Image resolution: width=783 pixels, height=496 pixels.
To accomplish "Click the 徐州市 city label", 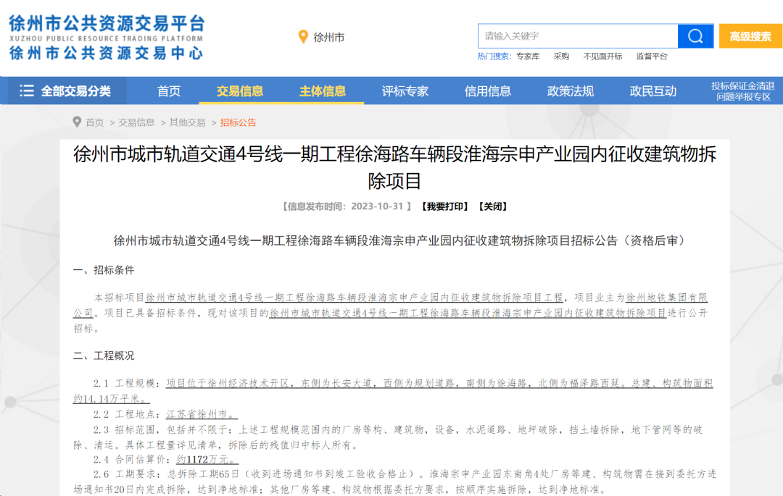I will click(329, 38).
